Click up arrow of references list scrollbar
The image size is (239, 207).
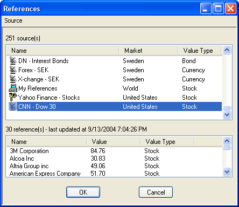(227, 141)
